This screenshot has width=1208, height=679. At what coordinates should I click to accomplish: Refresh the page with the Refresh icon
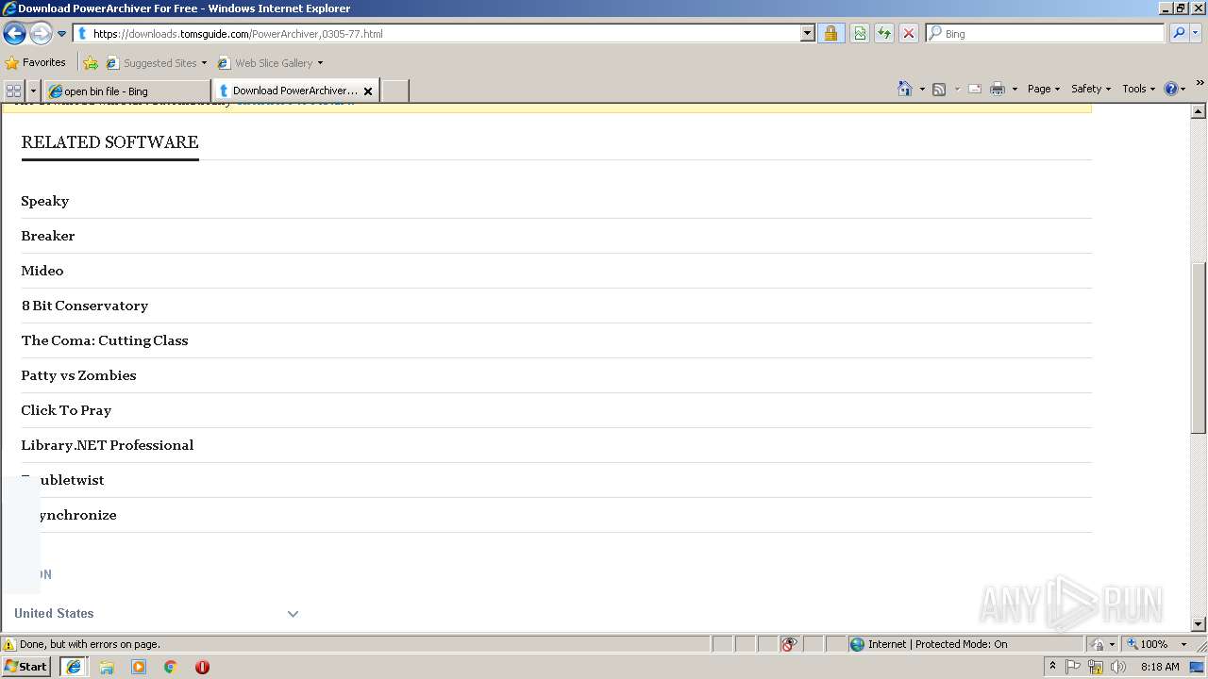click(x=884, y=33)
